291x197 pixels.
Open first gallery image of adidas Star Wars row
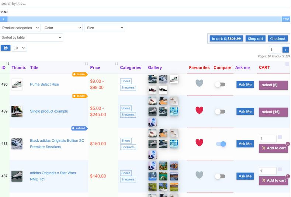coord(152,166)
